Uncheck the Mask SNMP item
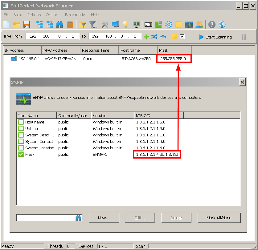The image size is (258, 250). point(21,154)
